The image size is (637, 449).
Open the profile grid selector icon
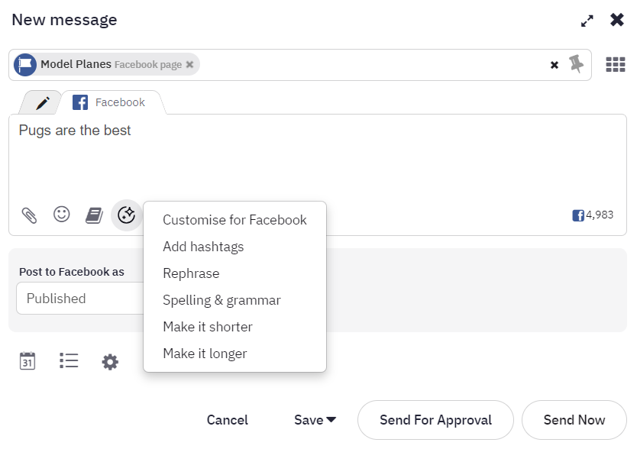616,64
